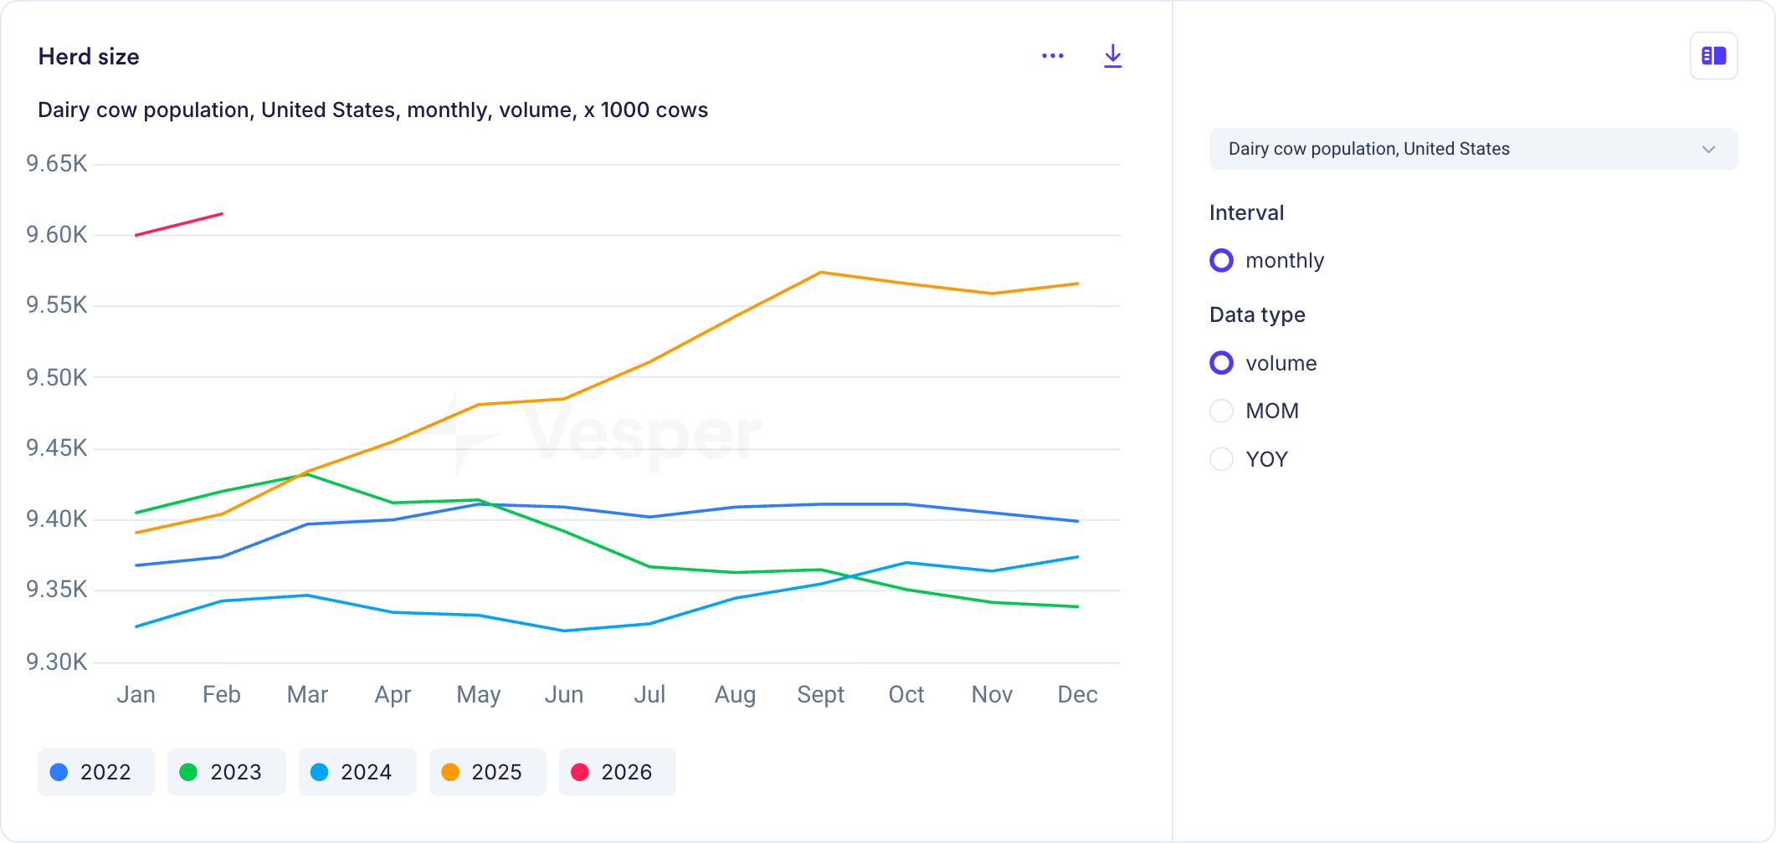
Task: Click the dropdown chevron arrow
Action: (1708, 149)
